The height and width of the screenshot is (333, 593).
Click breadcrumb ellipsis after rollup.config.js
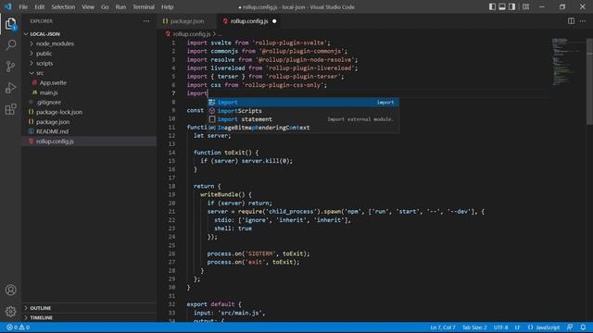point(220,34)
